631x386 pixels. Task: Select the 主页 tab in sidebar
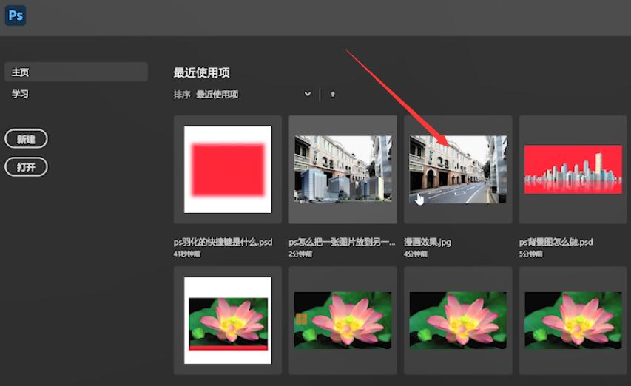click(x=76, y=72)
